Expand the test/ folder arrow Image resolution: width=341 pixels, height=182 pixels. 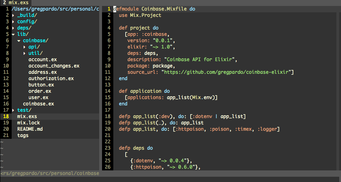pos(13,110)
